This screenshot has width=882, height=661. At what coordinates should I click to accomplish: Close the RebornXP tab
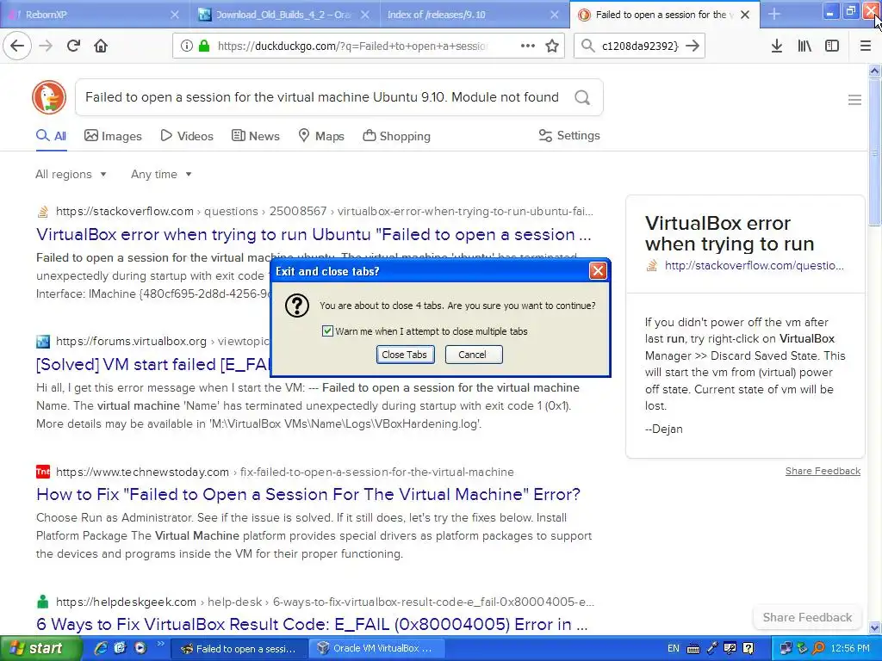[175, 15]
